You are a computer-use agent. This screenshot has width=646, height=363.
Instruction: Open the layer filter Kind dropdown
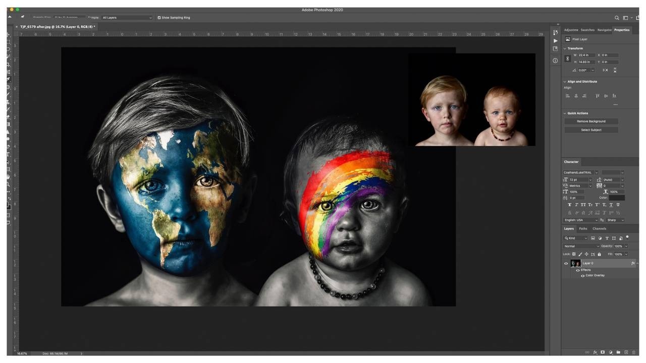(576, 238)
